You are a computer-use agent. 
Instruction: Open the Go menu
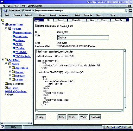[24, 6]
